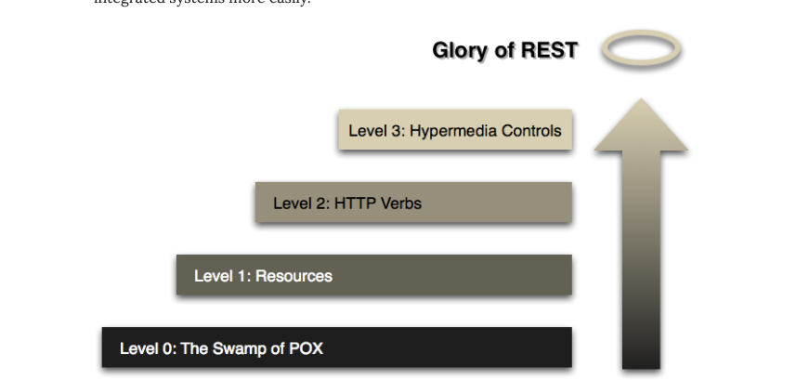
Task: Click the "Resources" text
Action: pyautogui.click(x=294, y=276)
